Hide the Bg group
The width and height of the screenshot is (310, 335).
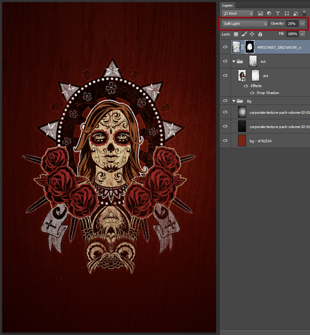click(x=225, y=101)
